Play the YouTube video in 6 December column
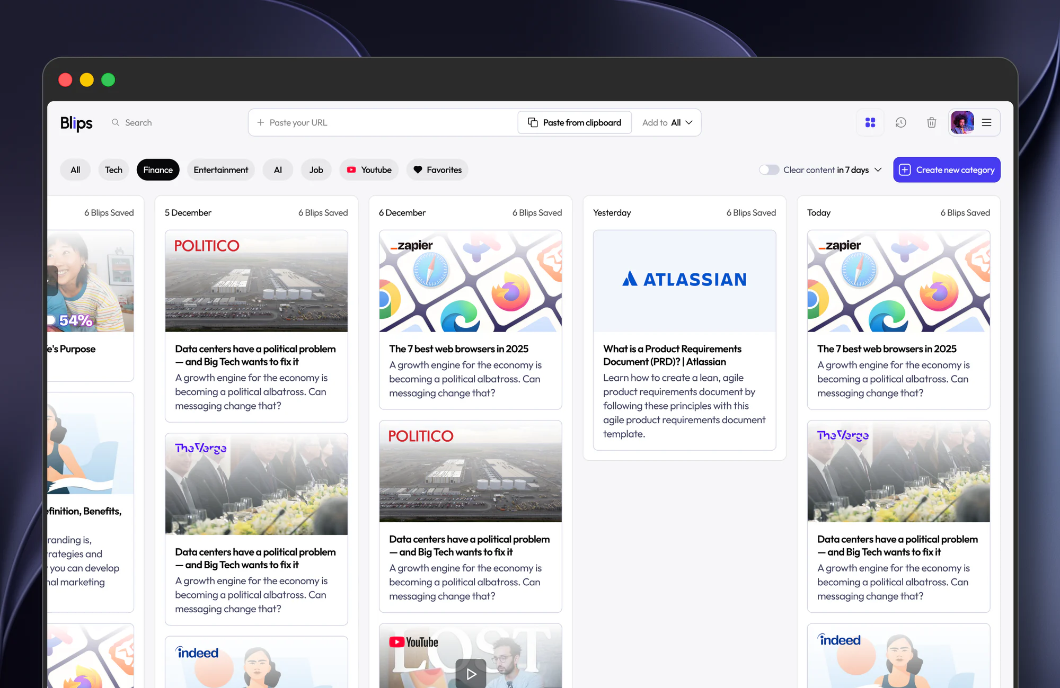 point(471,674)
